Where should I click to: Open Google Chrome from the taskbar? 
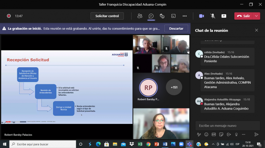(x=148, y=144)
